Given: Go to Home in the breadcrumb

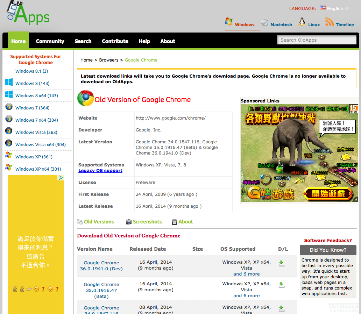Looking at the screenshot, I should [86, 60].
